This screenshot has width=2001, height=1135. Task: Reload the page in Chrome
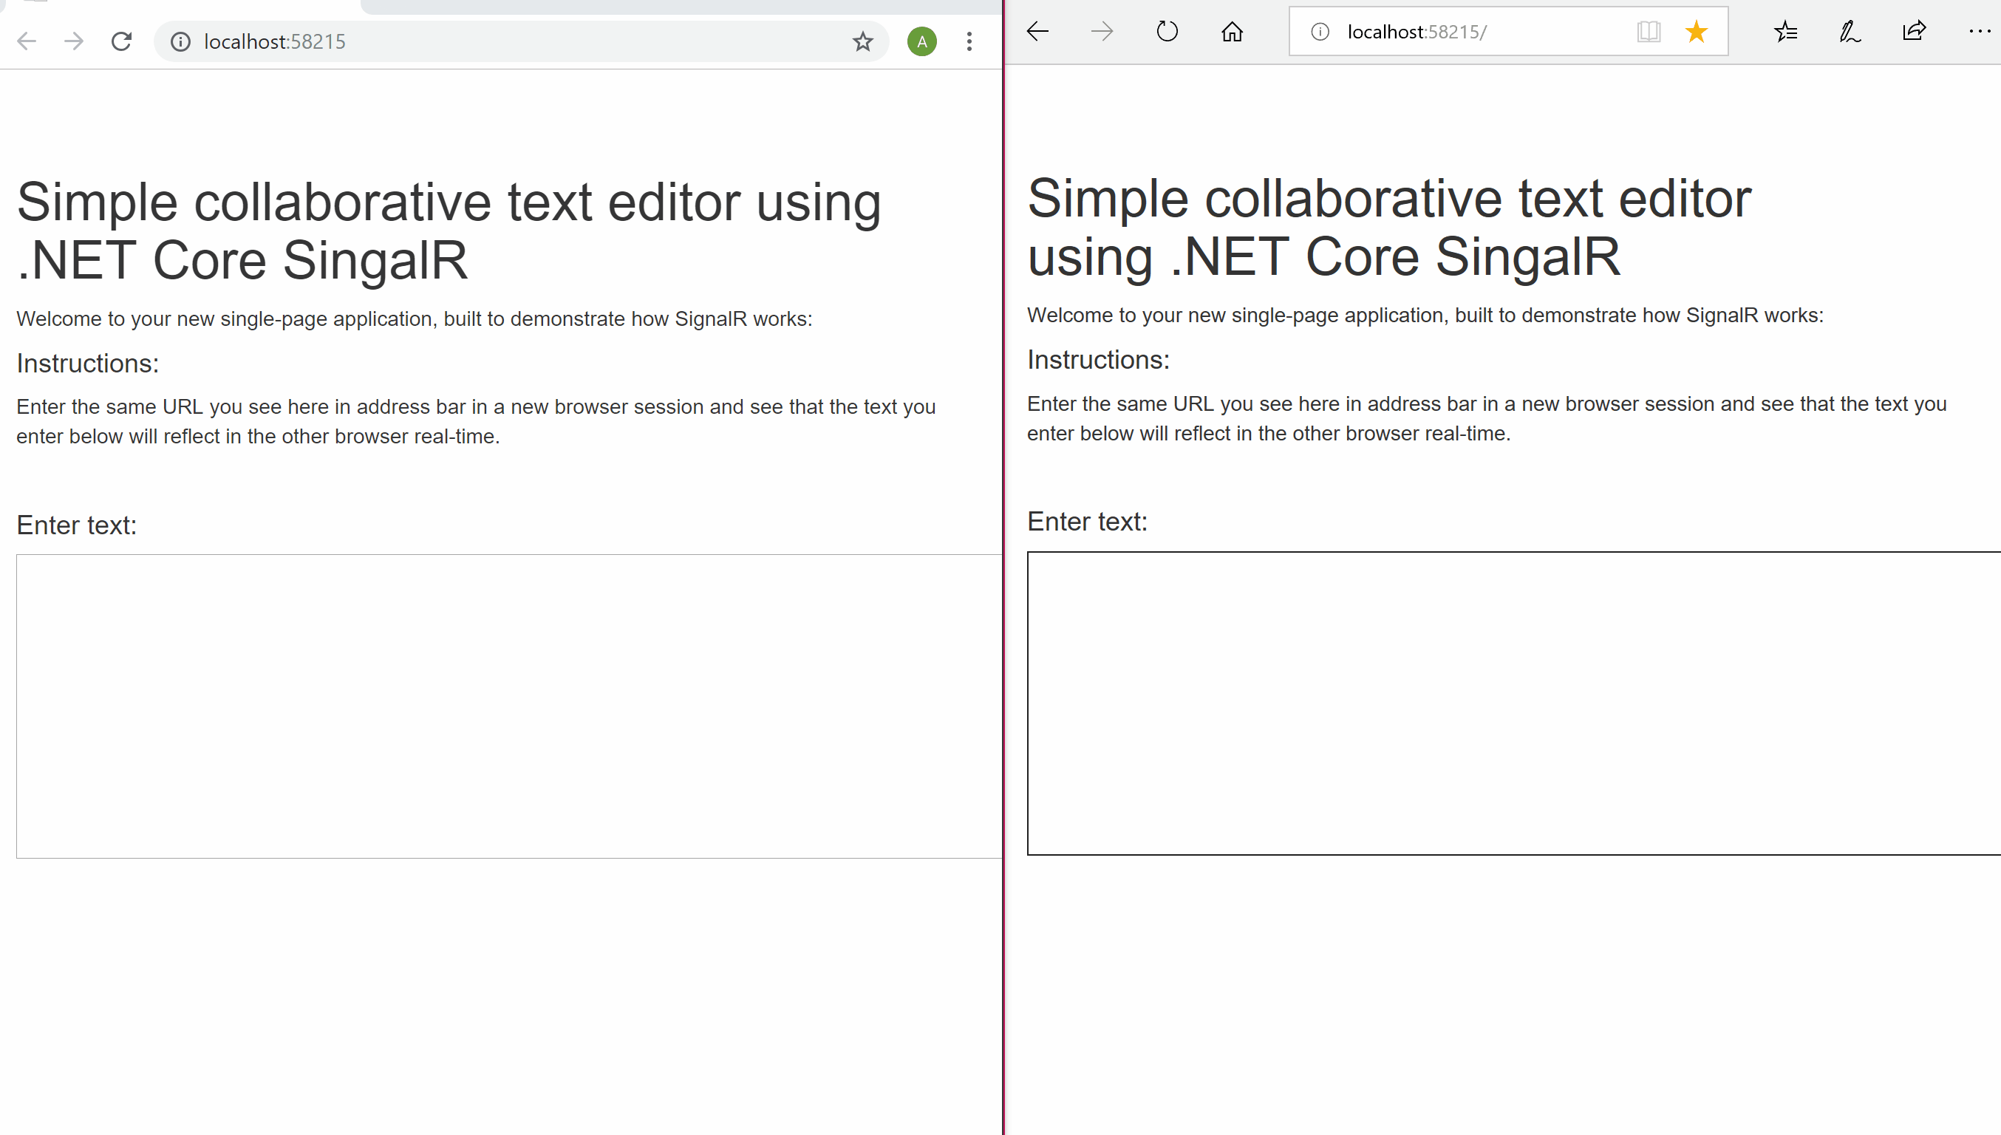122,41
